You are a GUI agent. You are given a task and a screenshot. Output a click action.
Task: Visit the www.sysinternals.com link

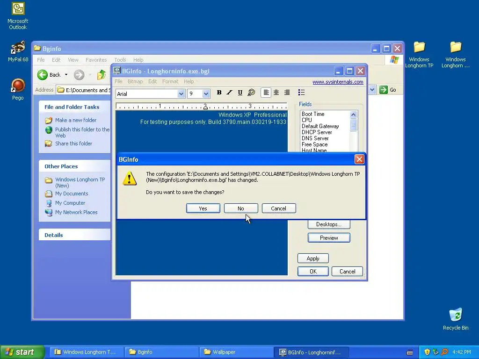point(338,82)
